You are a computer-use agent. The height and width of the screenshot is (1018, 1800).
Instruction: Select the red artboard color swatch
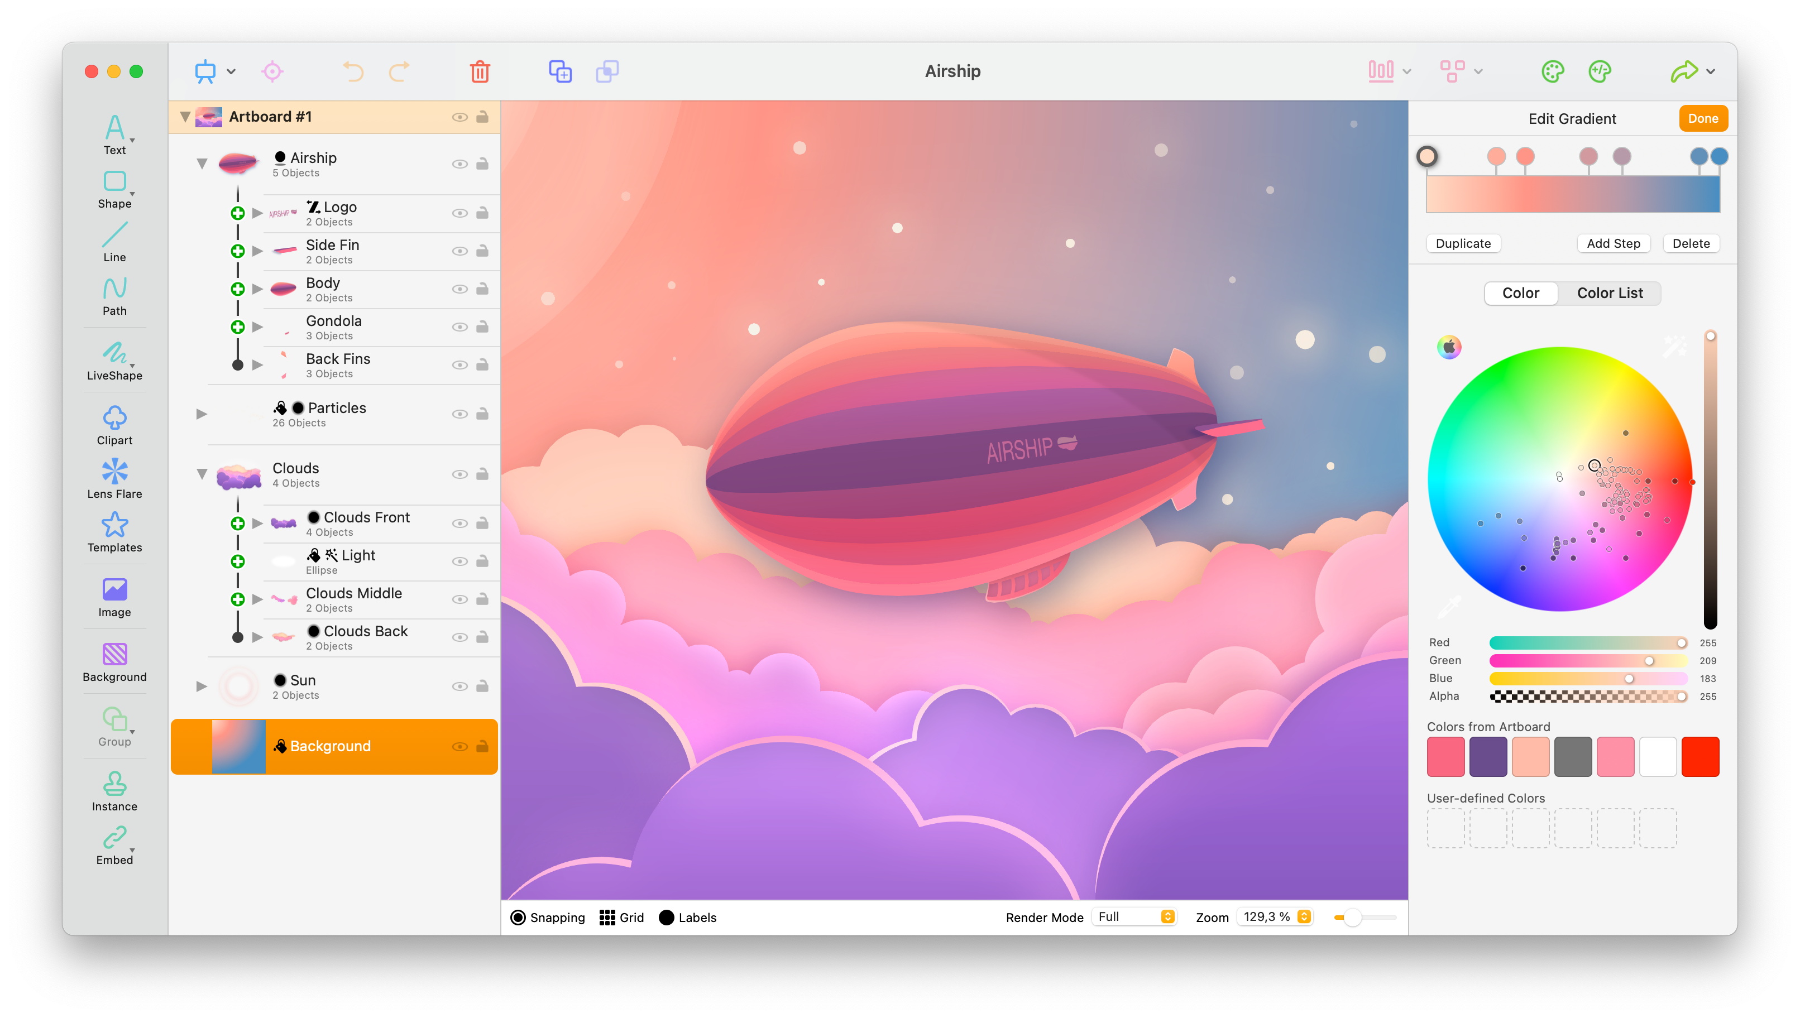point(1700,757)
